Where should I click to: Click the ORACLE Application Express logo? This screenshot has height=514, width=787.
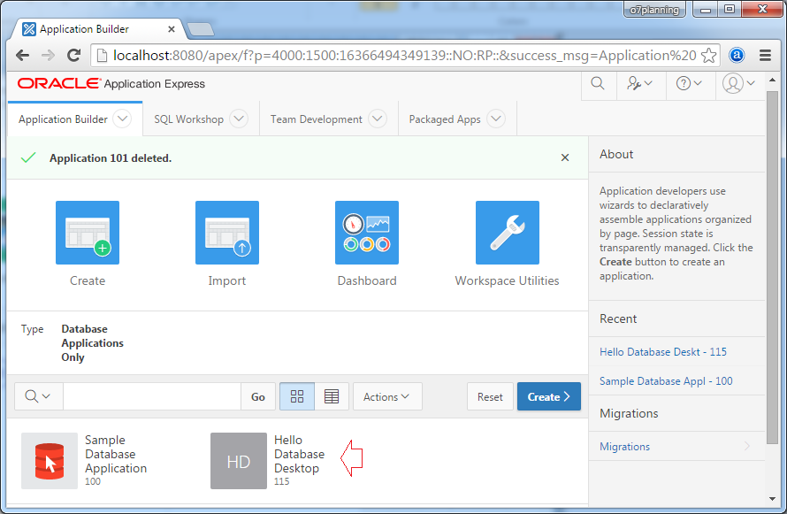click(111, 83)
